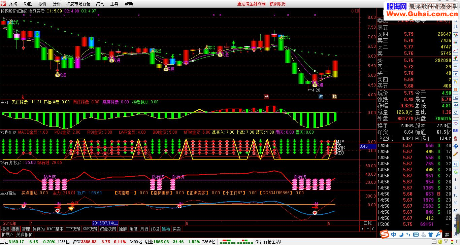Click the 榜 marker on chart

[334, 96]
